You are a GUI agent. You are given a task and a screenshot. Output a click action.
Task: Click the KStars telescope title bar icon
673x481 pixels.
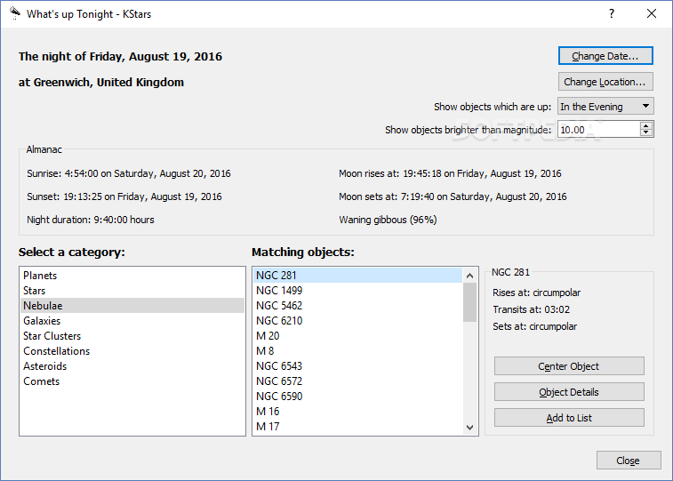(14, 13)
